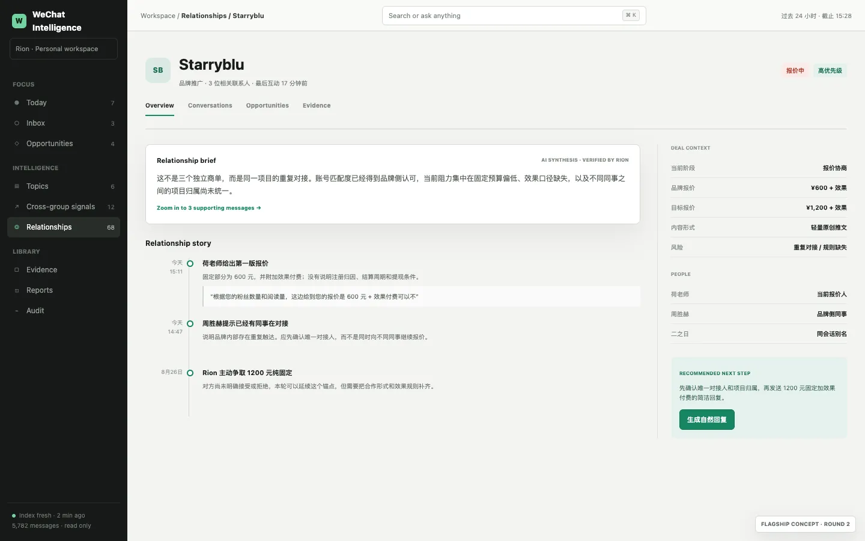Click the Inbox sidebar circle icon
Image resolution: width=865 pixels, height=541 pixels.
17,123
